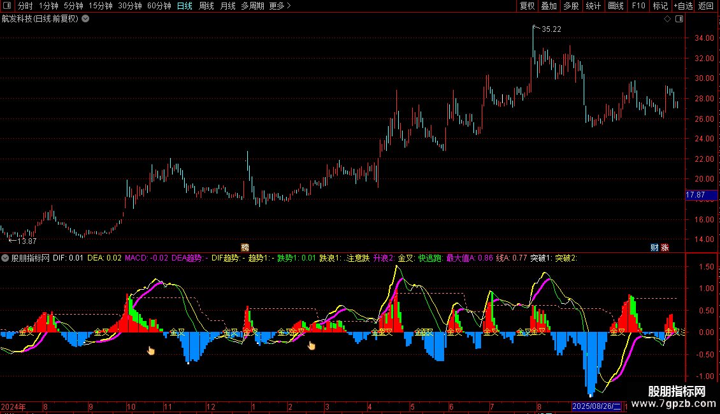The height and width of the screenshot is (414, 720).
Task: Click the 线A: 0.77 value
Action: [512, 259]
